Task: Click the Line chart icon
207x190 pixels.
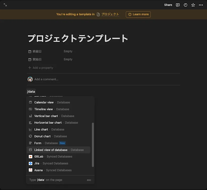Action: tap(30, 129)
